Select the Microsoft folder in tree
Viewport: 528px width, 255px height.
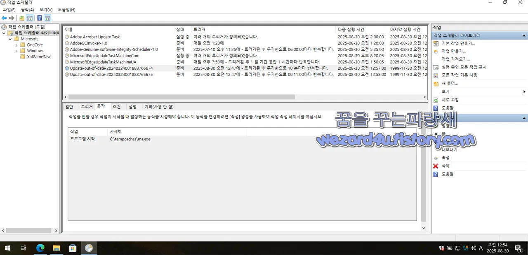pyautogui.click(x=29, y=39)
